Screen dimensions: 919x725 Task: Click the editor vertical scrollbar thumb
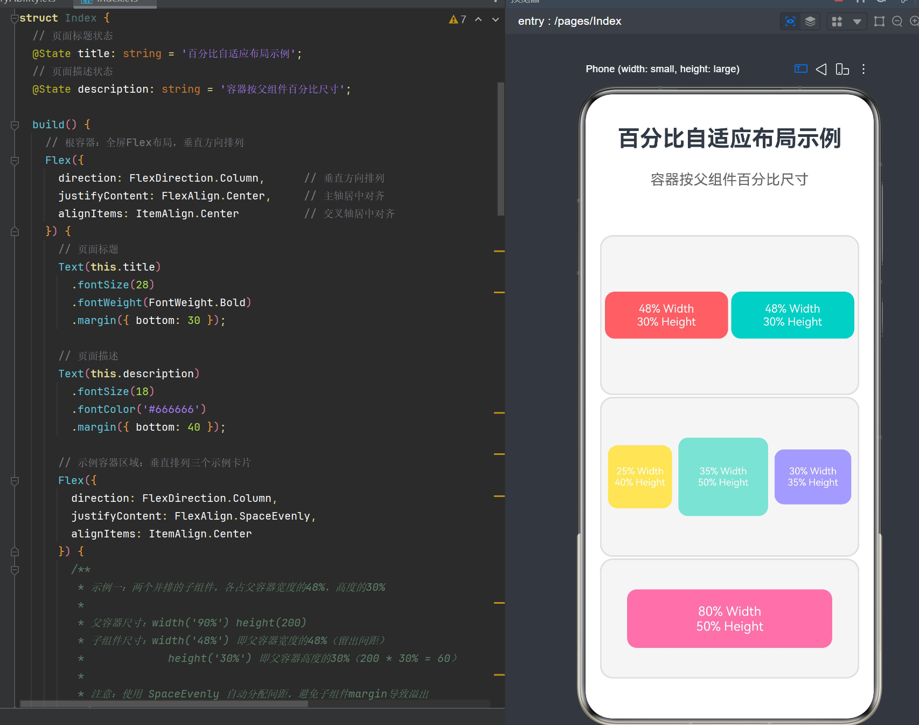tap(500, 149)
